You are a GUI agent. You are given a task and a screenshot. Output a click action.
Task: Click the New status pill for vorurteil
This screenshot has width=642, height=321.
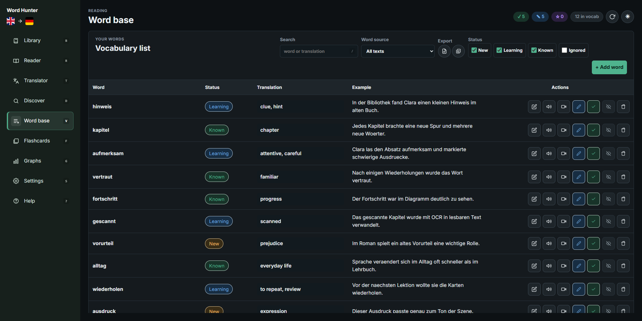coord(214,243)
